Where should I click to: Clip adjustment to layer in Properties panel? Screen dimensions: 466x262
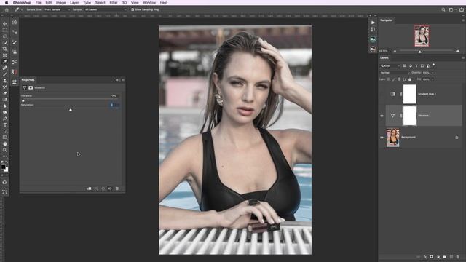[x=89, y=188]
